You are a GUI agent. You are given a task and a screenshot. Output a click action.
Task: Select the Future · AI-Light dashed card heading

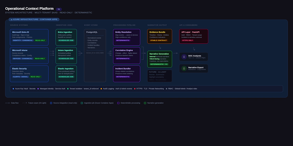coord(157,72)
